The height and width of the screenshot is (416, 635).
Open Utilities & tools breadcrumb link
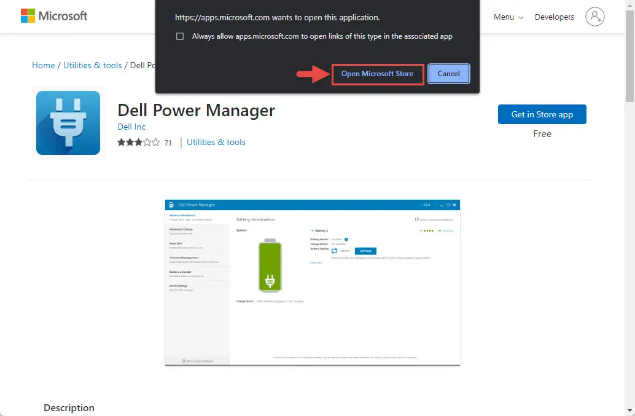click(92, 65)
